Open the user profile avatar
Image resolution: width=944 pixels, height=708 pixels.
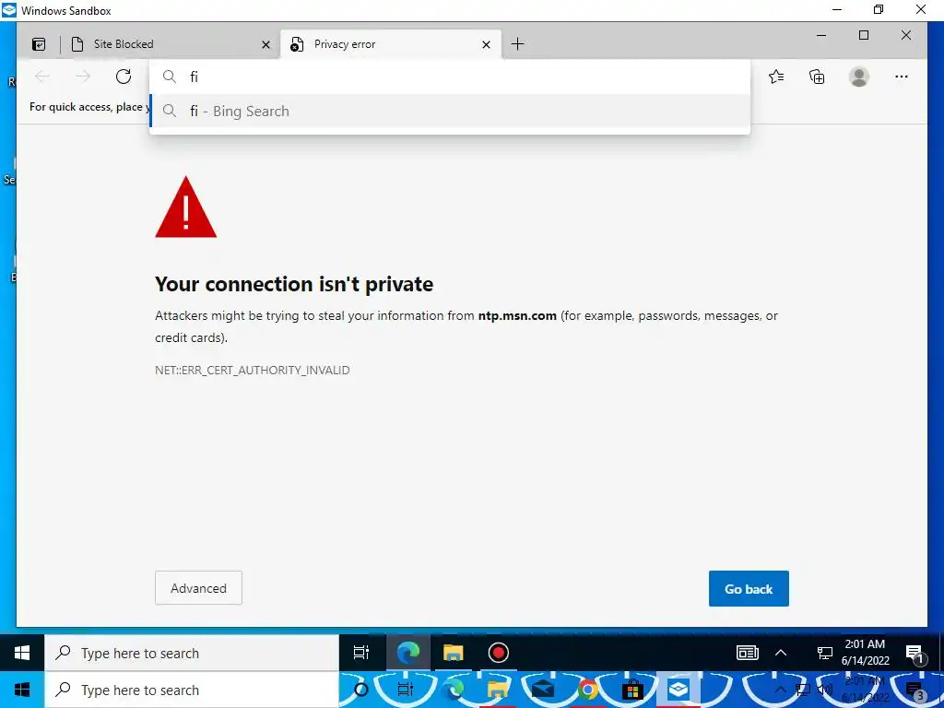coord(858,77)
